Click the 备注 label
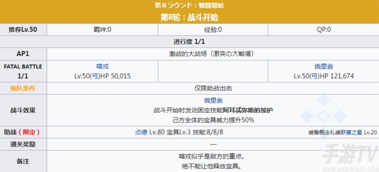Image resolution: width=379 pixels, height=172 pixels. coord(23,162)
